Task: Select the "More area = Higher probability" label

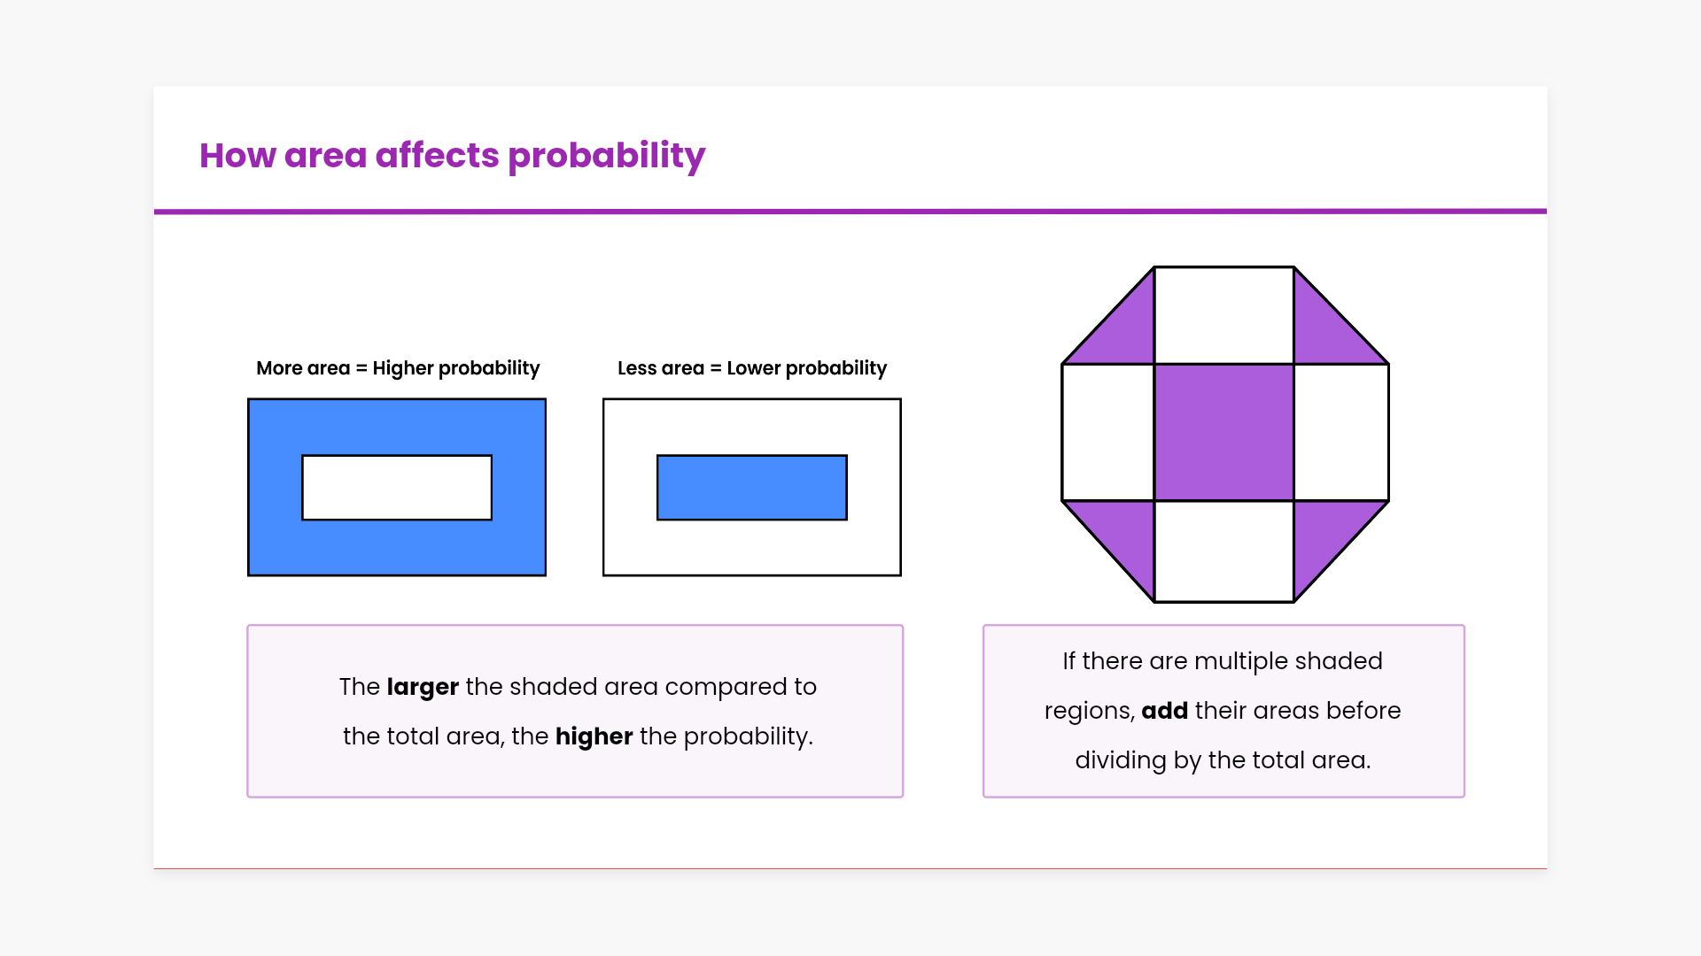Action: [398, 368]
